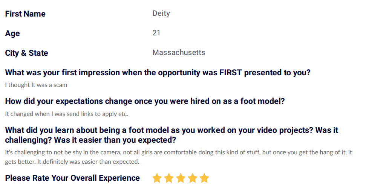The image size is (366, 192).
Task: Click the age value 21
Action: tap(156, 33)
